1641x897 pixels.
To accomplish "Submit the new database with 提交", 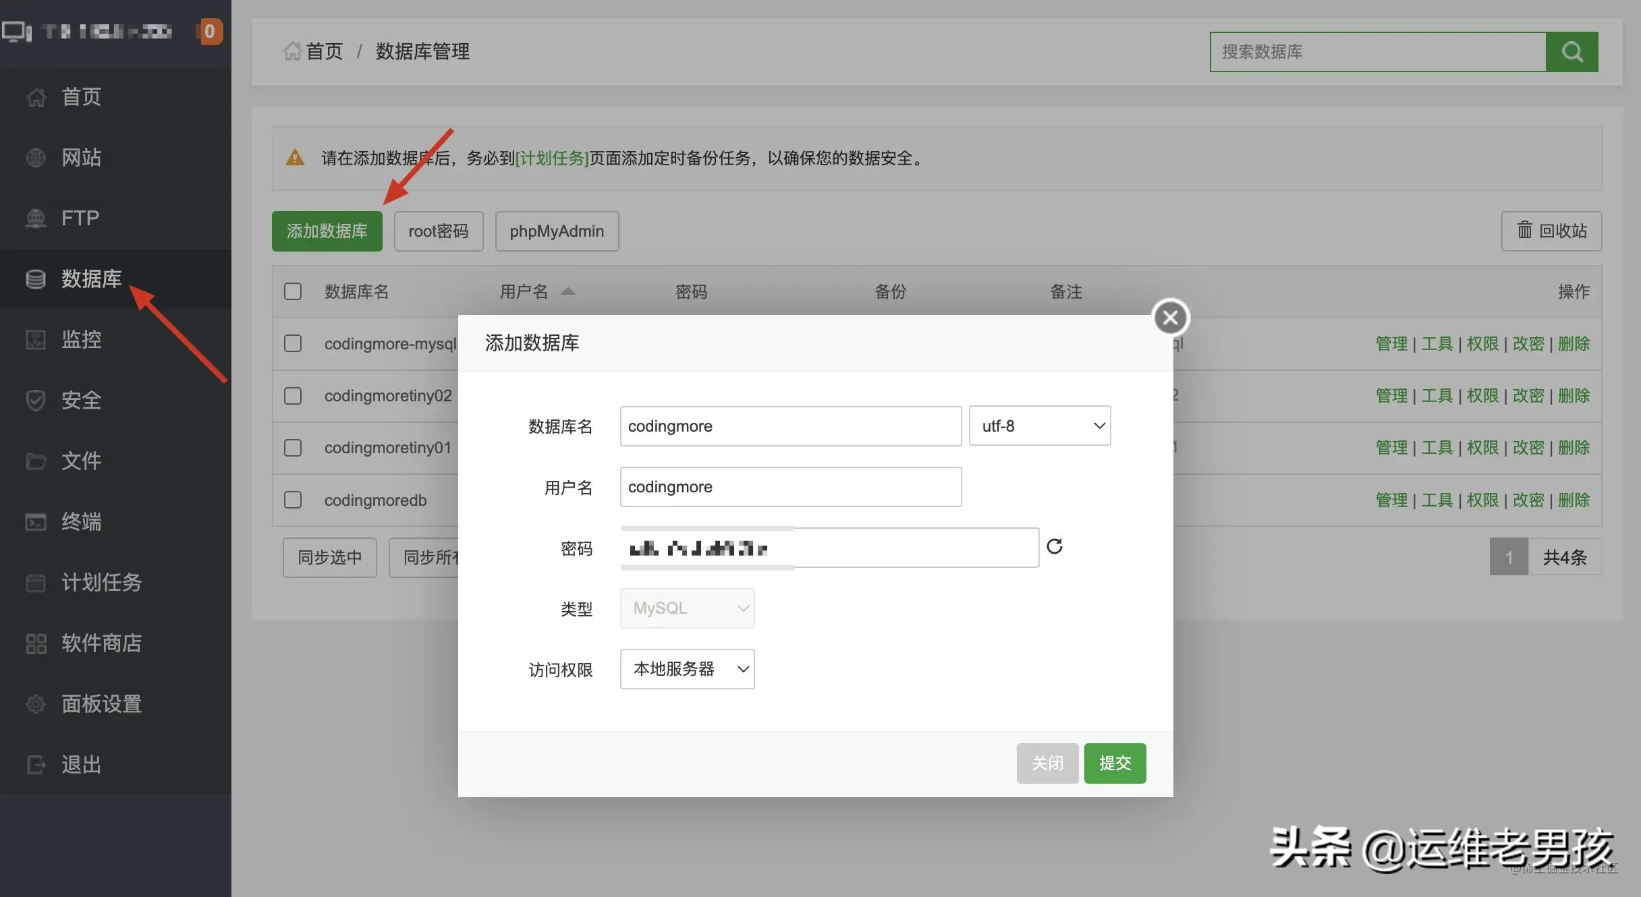I will click(x=1115, y=763).
